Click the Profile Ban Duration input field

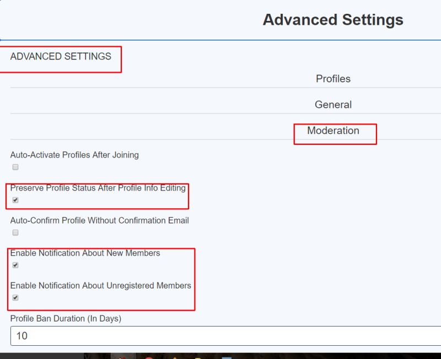[220, 335]
